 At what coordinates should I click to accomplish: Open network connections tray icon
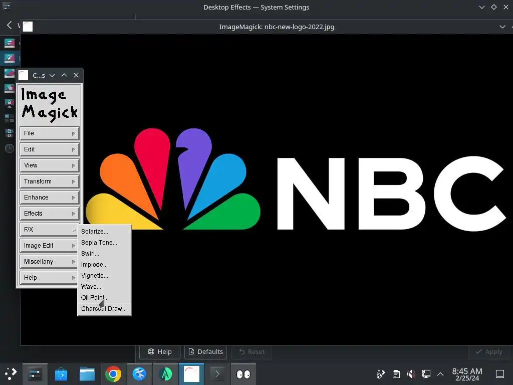[x=426, y=374]
